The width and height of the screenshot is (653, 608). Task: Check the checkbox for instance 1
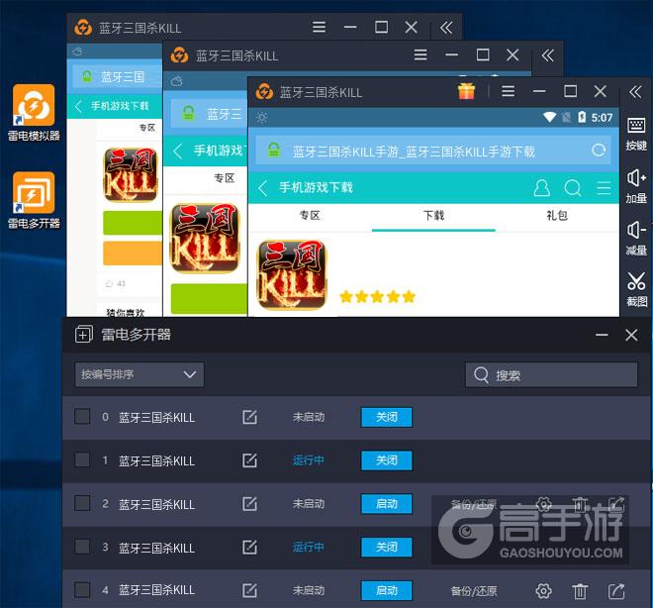click(82, 459)
